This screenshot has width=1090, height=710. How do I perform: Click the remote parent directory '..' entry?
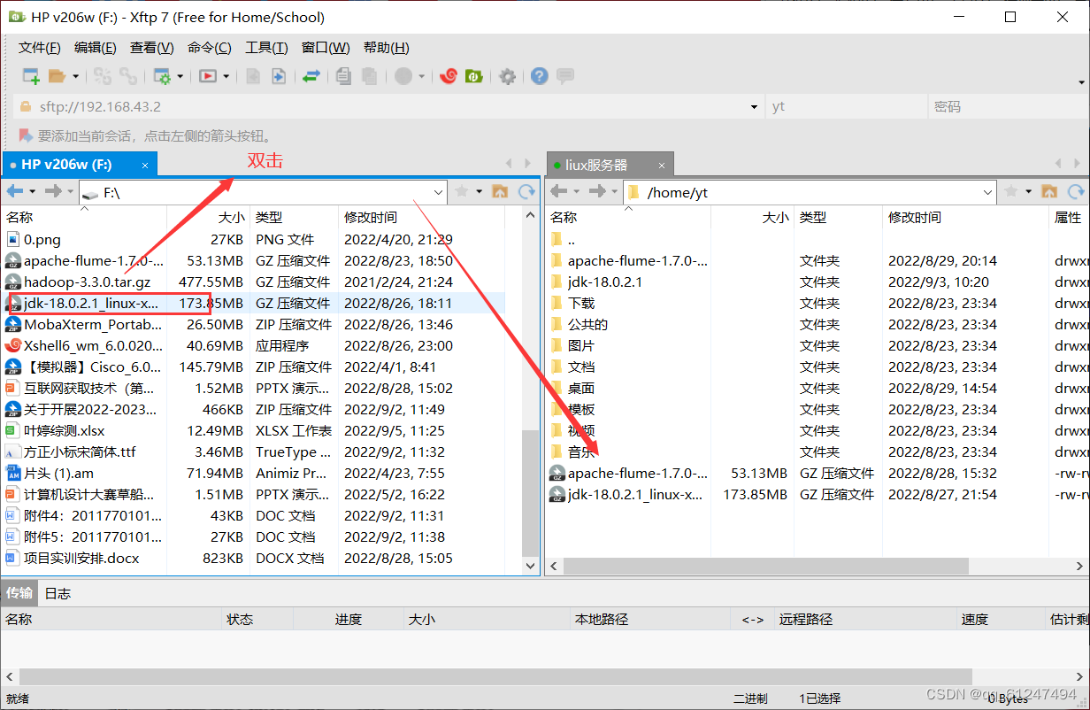(571, 239)
